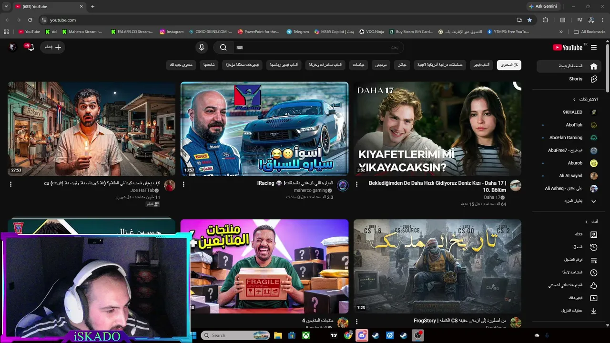Reload the page in Chrome

tap(30, 20)
